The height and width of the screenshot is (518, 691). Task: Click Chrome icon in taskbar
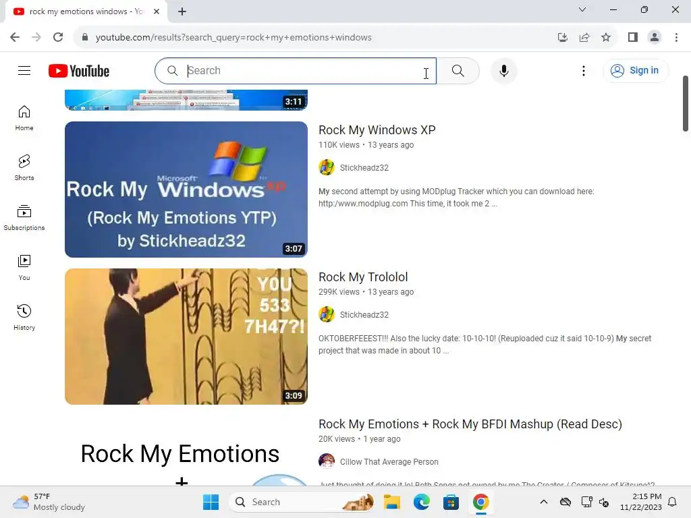click(480, 502)
